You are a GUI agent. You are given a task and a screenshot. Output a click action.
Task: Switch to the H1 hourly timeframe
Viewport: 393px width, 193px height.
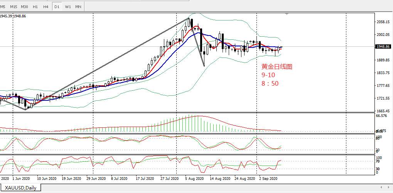point(35,7)
